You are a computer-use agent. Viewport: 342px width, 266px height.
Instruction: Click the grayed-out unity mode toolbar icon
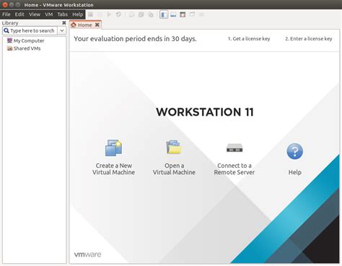pos(192,14)
